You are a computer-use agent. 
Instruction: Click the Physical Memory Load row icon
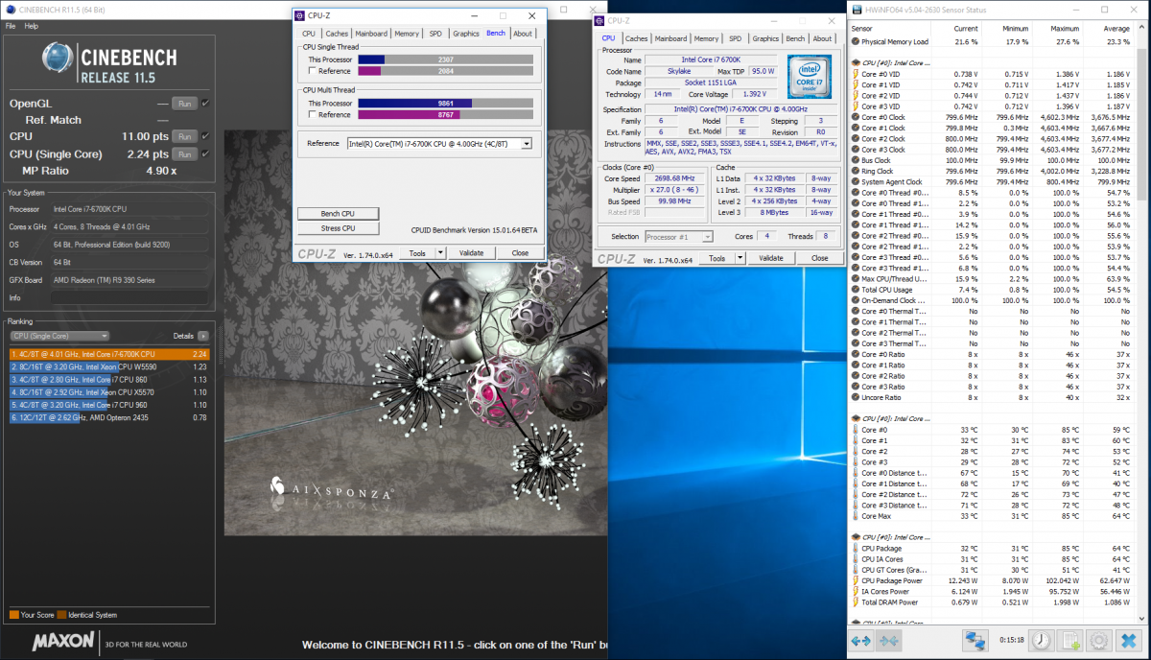pos(856,42)
